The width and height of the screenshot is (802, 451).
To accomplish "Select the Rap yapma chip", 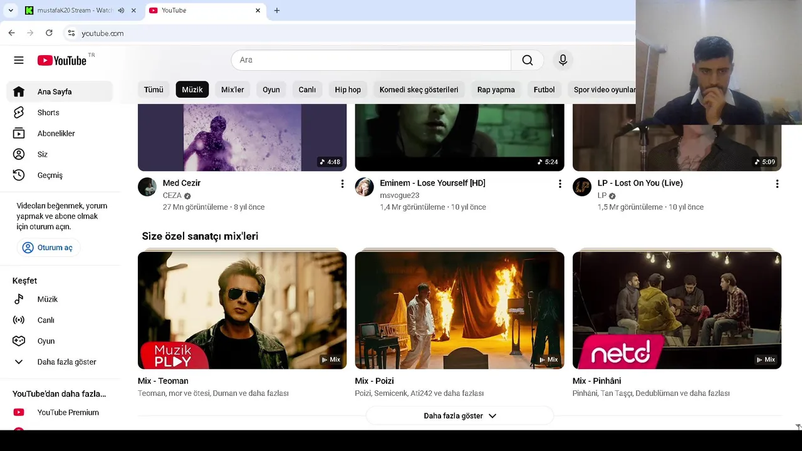I will [x=496, y=90].
